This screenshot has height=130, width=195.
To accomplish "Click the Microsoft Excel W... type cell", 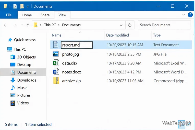I will click(x=170, y=63).
